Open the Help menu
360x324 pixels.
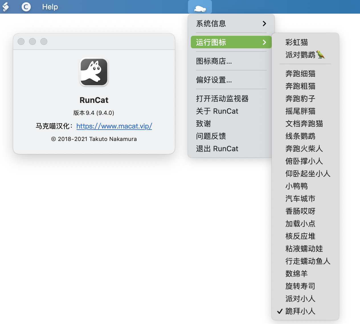coord(50,7)
